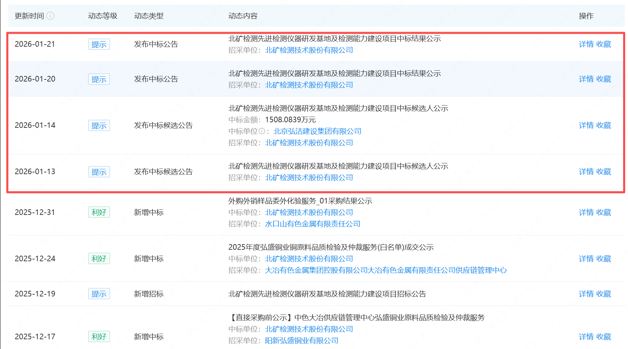Click the 动态等级 column header

click(103, 16)
